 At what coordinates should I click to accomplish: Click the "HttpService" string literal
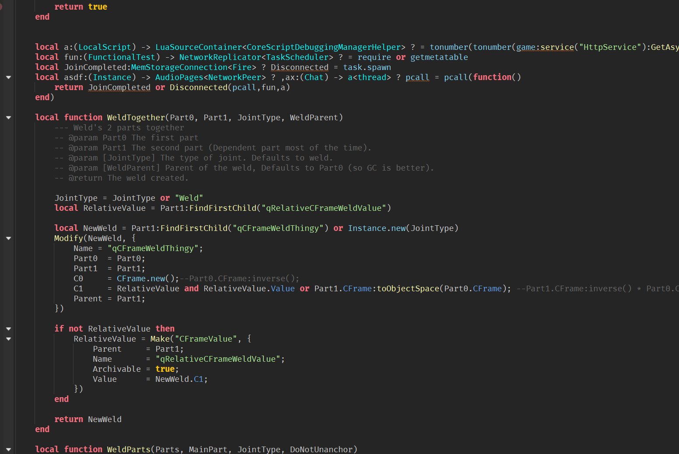[x=610, y=47]
